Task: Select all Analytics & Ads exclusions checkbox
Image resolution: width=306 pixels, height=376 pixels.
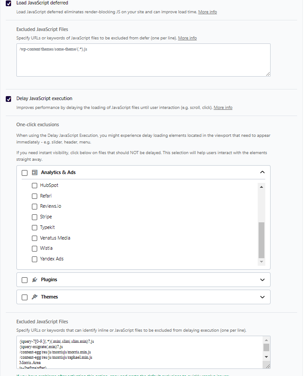Action: (25, 173)
